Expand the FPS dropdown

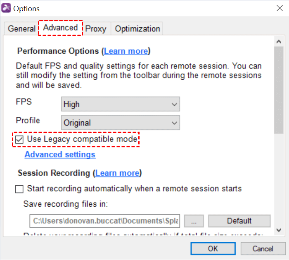pyautogui.click(x=120, y=104)
